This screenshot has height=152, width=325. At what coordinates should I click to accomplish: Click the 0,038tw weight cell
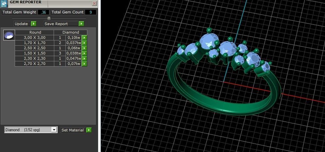click(74, 53)
